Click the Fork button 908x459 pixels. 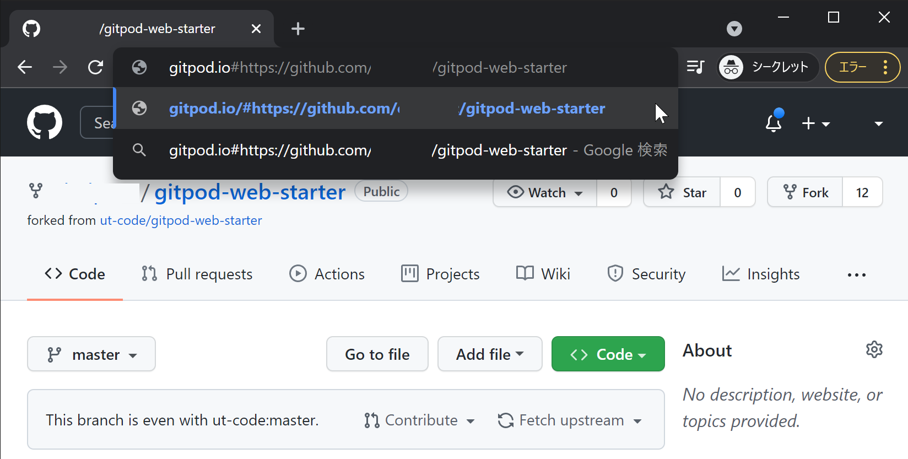pos(805,192)
